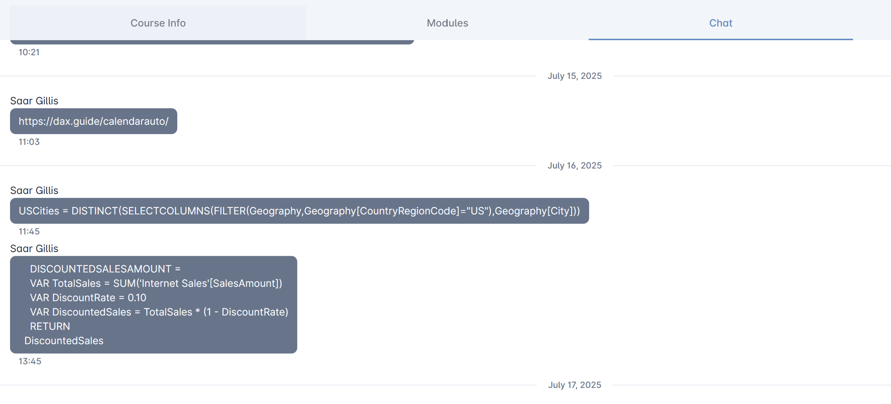Click the 10:21 message timestamp

coord(29,52)
